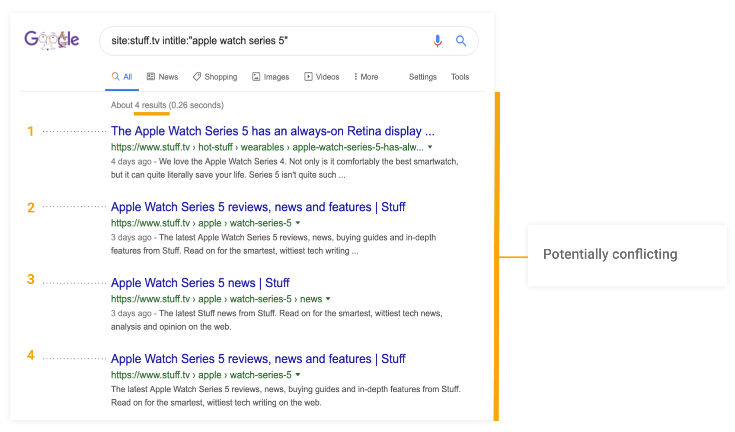735x432 pixels.
Task: Open the Google logo homepage
Action: coord(52,40)
